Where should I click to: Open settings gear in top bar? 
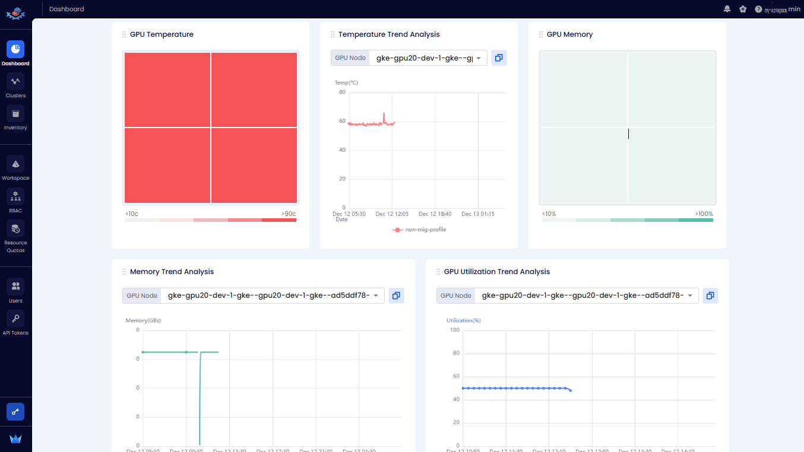coord(743,9)
